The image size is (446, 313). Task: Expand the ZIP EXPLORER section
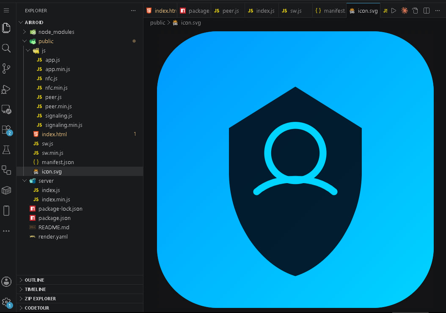pos(80,299)
